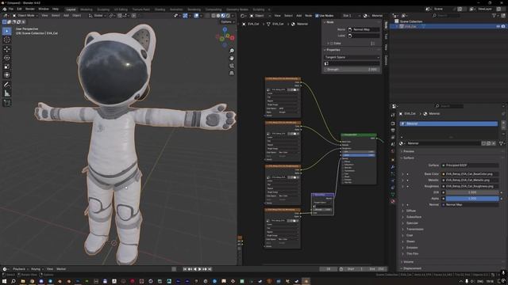Expand the Emission panel
The height and width of the screenshot is (285, 508).
click(412, 248)
